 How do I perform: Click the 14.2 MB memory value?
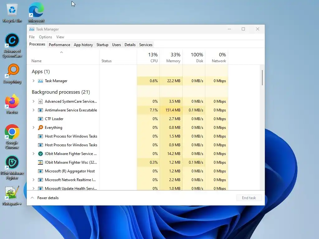[x=174, y=154]
